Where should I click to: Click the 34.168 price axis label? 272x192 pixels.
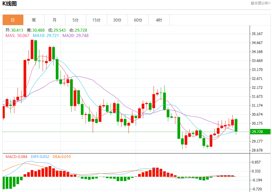tap(257, 52)
